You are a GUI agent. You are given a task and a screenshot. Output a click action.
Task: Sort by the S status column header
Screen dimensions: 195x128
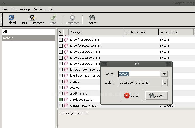(60, 32)
